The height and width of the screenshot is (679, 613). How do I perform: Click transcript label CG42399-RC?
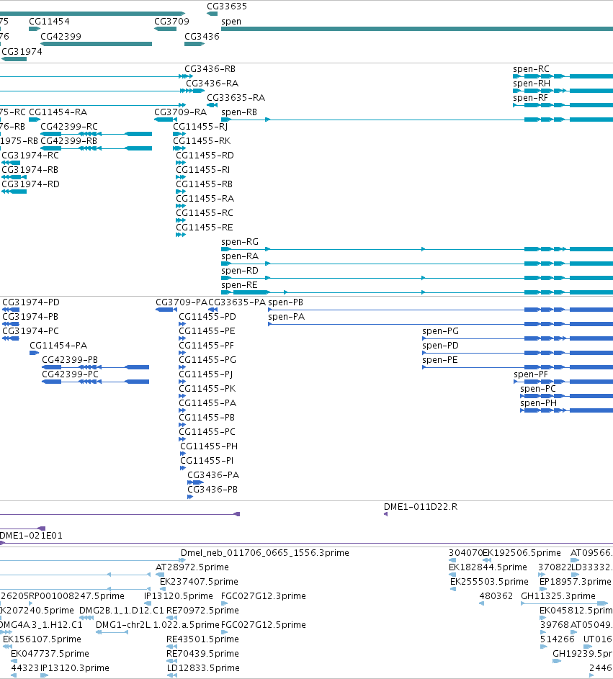[x=69, y=127]
